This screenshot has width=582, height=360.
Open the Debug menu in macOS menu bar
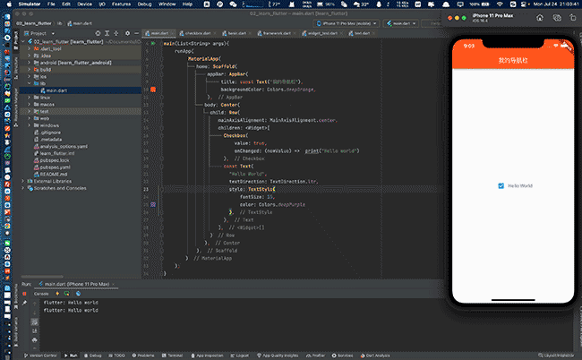(x=144, y=4)
